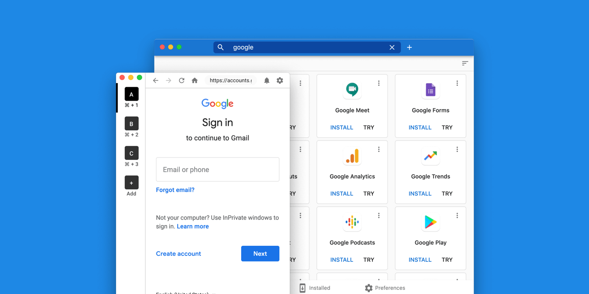The width and height of the screenshot is (589, 294).
Task: Click the home icon in toolbar
Action: click(x=195, y=80)
